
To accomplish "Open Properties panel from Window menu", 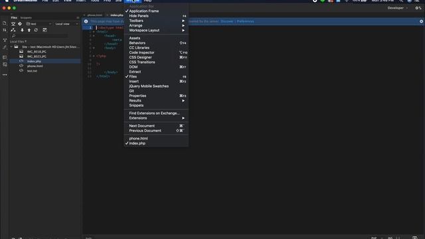I will [x=157, y=96].
